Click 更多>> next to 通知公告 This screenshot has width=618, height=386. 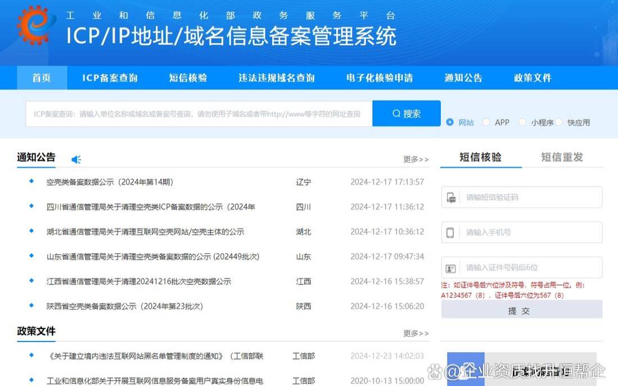[416, 159]
